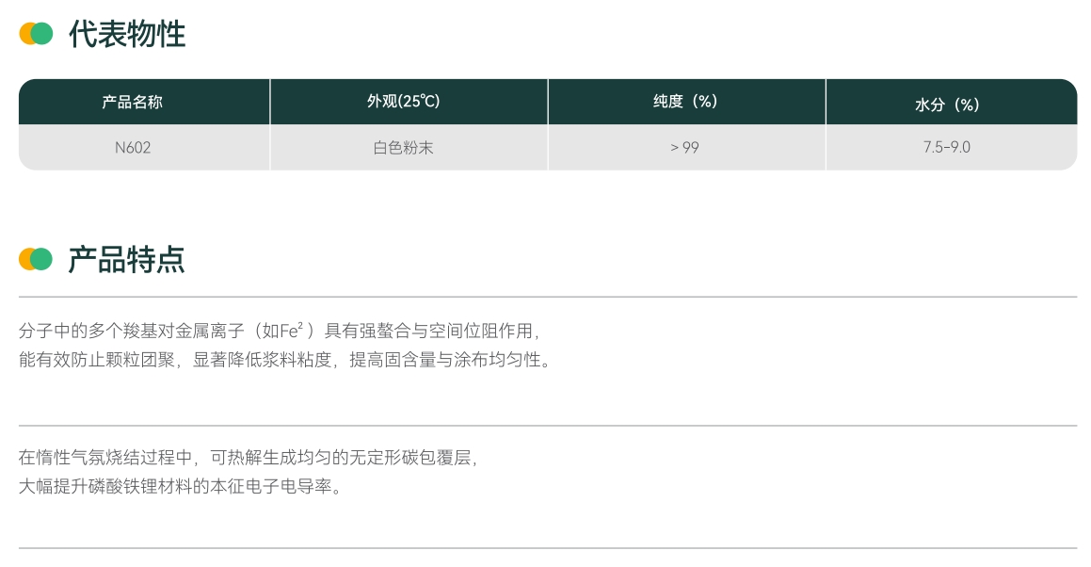Click the divider line directly under 产品特点
The height and width of the screenshot is (567, 1091).
coord(547,297)
